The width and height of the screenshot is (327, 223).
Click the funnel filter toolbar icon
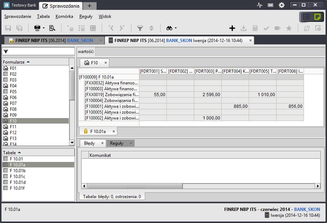click(x=140, y=28)
